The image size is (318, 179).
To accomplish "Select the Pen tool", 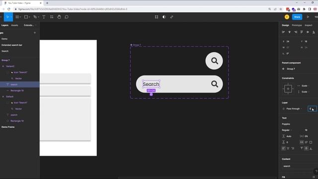I will [x=35, y=17].
